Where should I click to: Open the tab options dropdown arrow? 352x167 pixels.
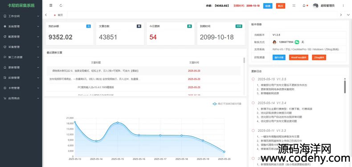348,15
